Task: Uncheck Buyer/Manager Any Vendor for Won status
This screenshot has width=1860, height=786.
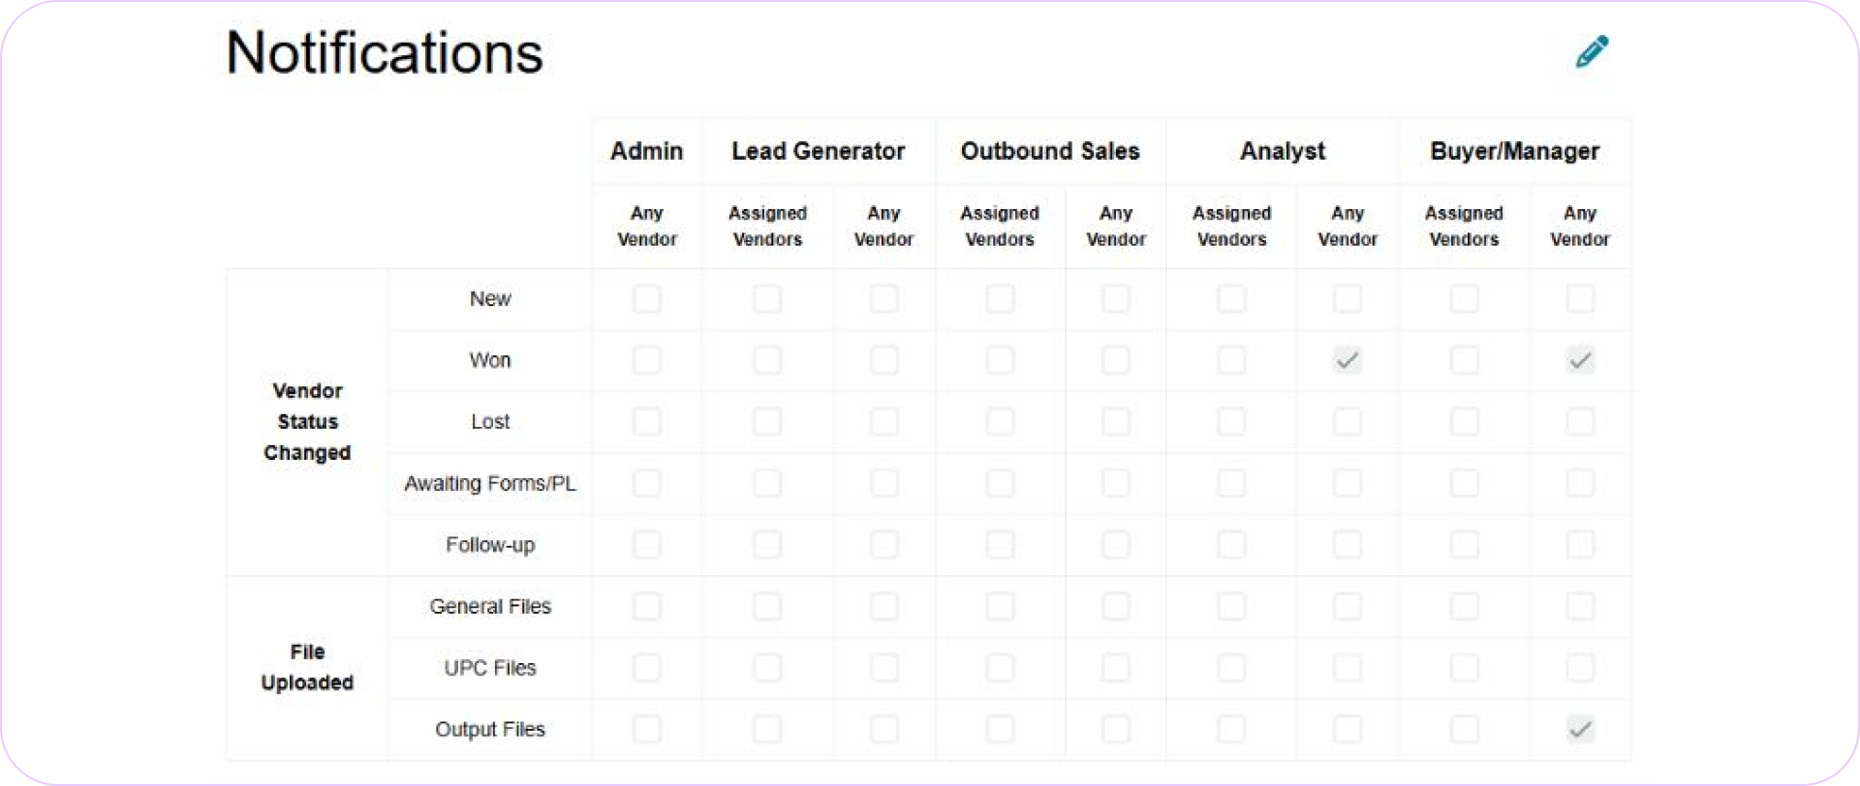Action: pos(1579,360)
